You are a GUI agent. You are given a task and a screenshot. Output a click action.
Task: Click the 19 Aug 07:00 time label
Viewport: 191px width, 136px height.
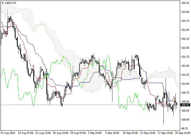coord(26,133)
